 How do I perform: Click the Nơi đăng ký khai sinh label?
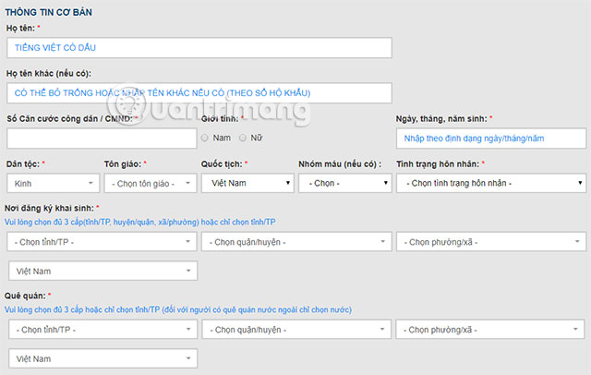[x=49, y=208]
